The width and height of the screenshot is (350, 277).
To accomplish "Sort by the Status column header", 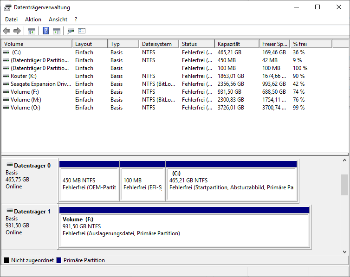I will click(x=197, y=44).
